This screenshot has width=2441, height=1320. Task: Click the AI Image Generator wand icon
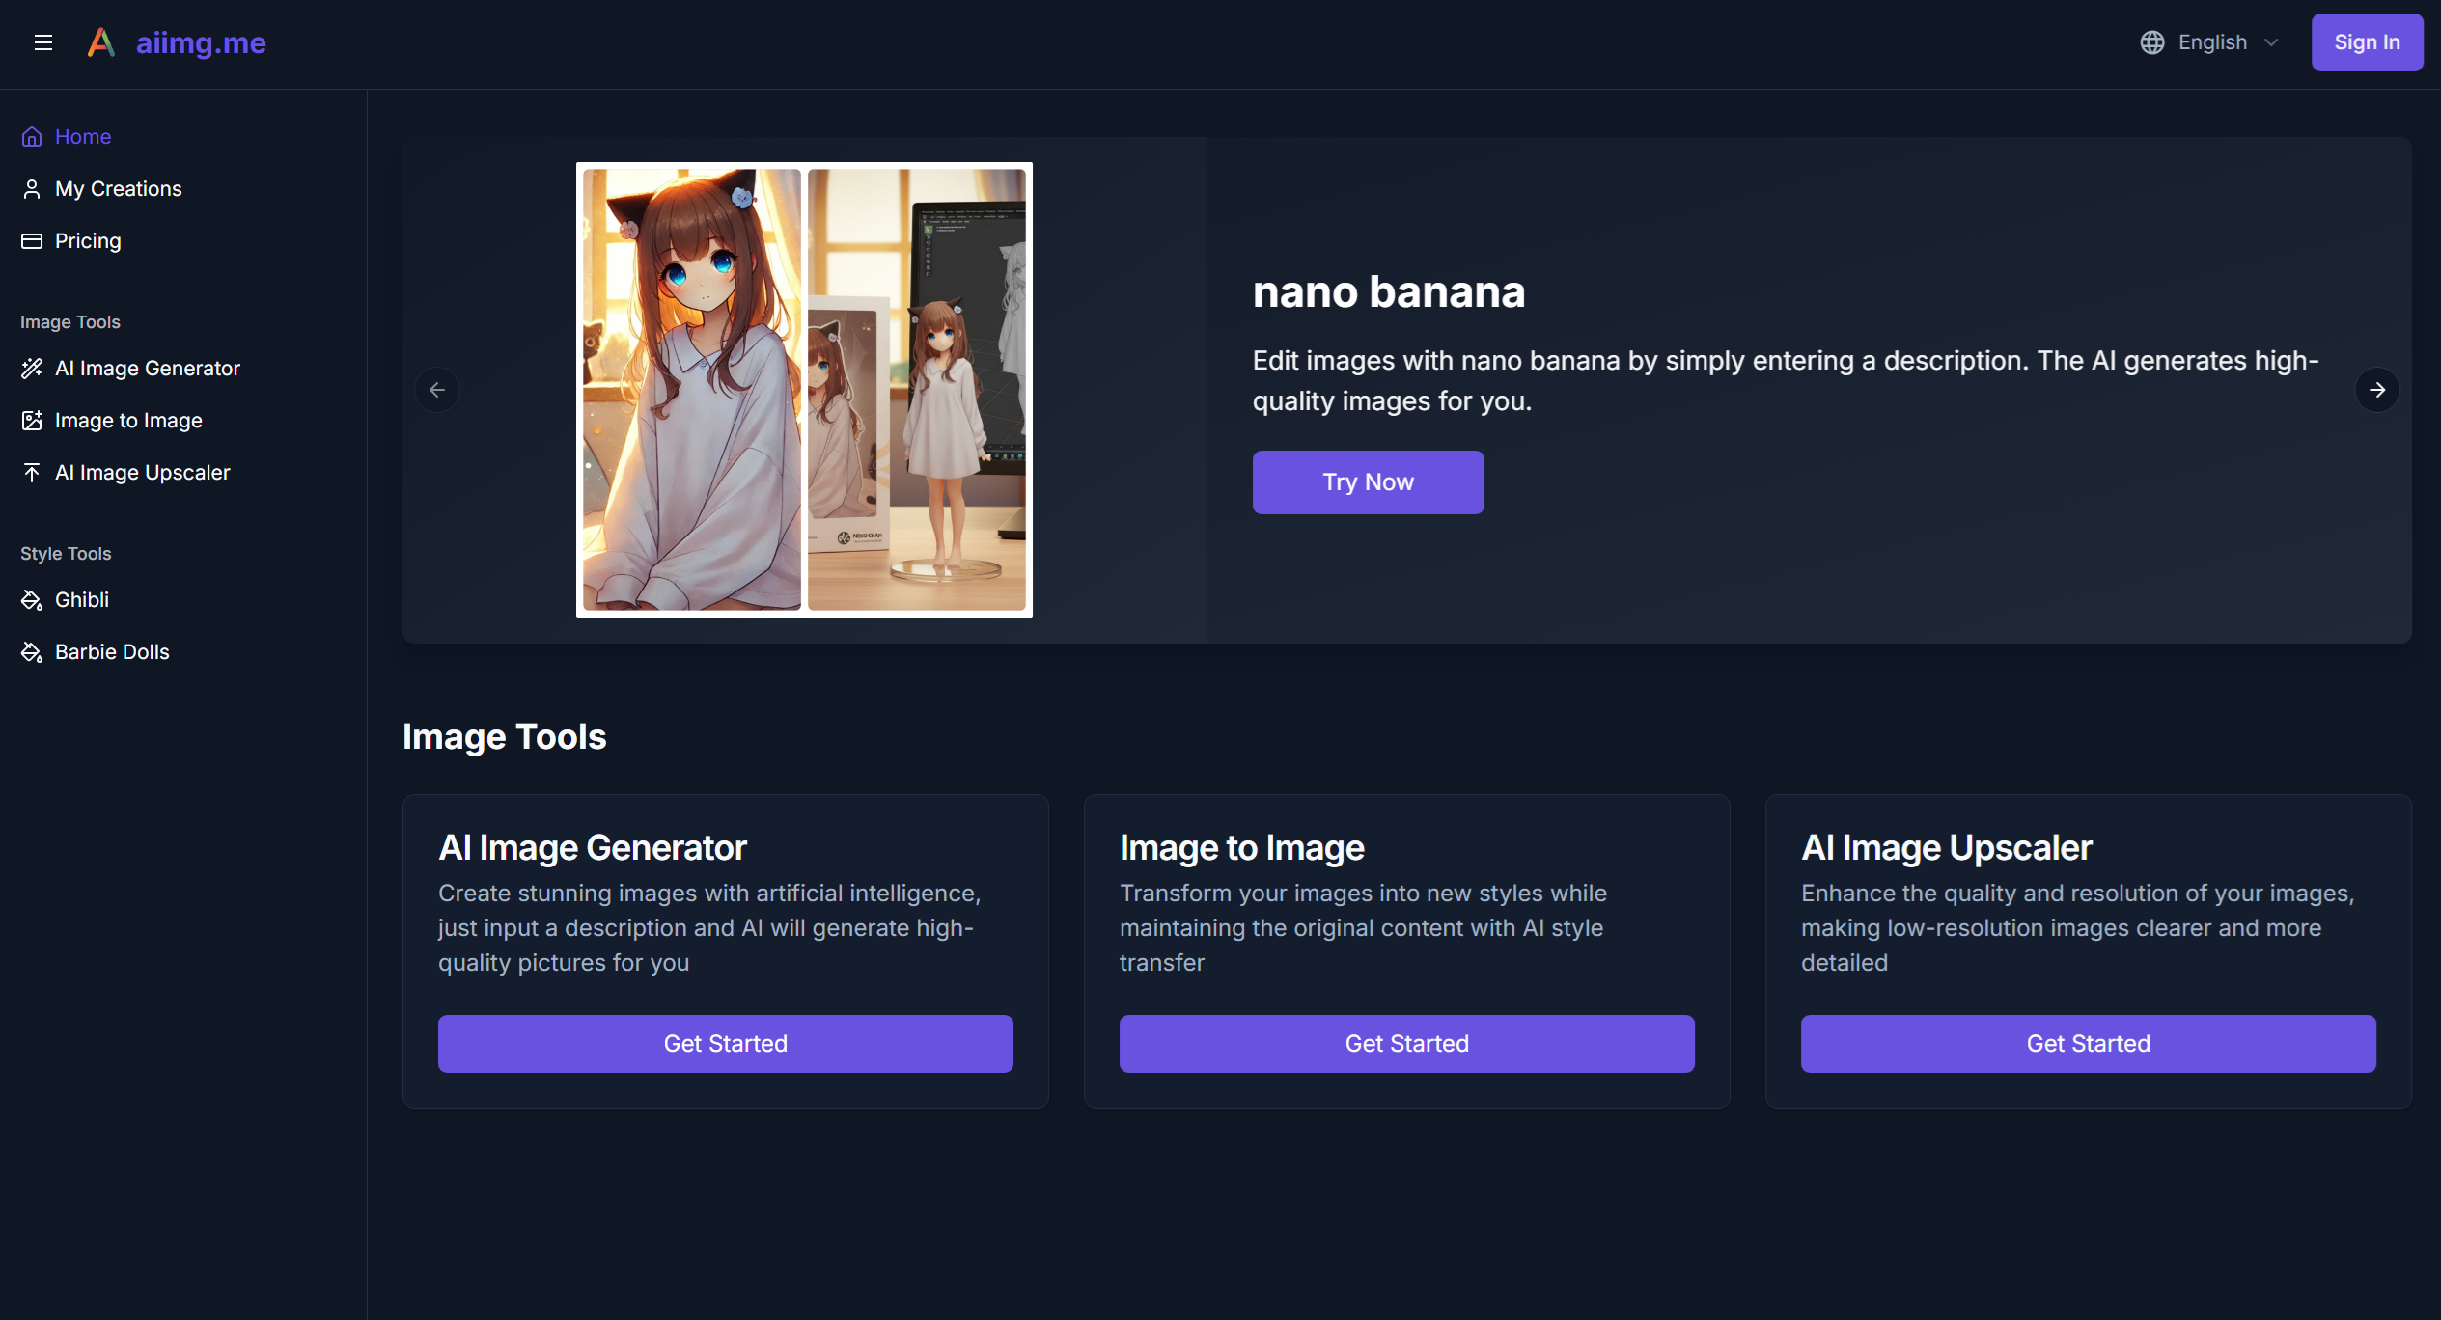tap(32, 369)
